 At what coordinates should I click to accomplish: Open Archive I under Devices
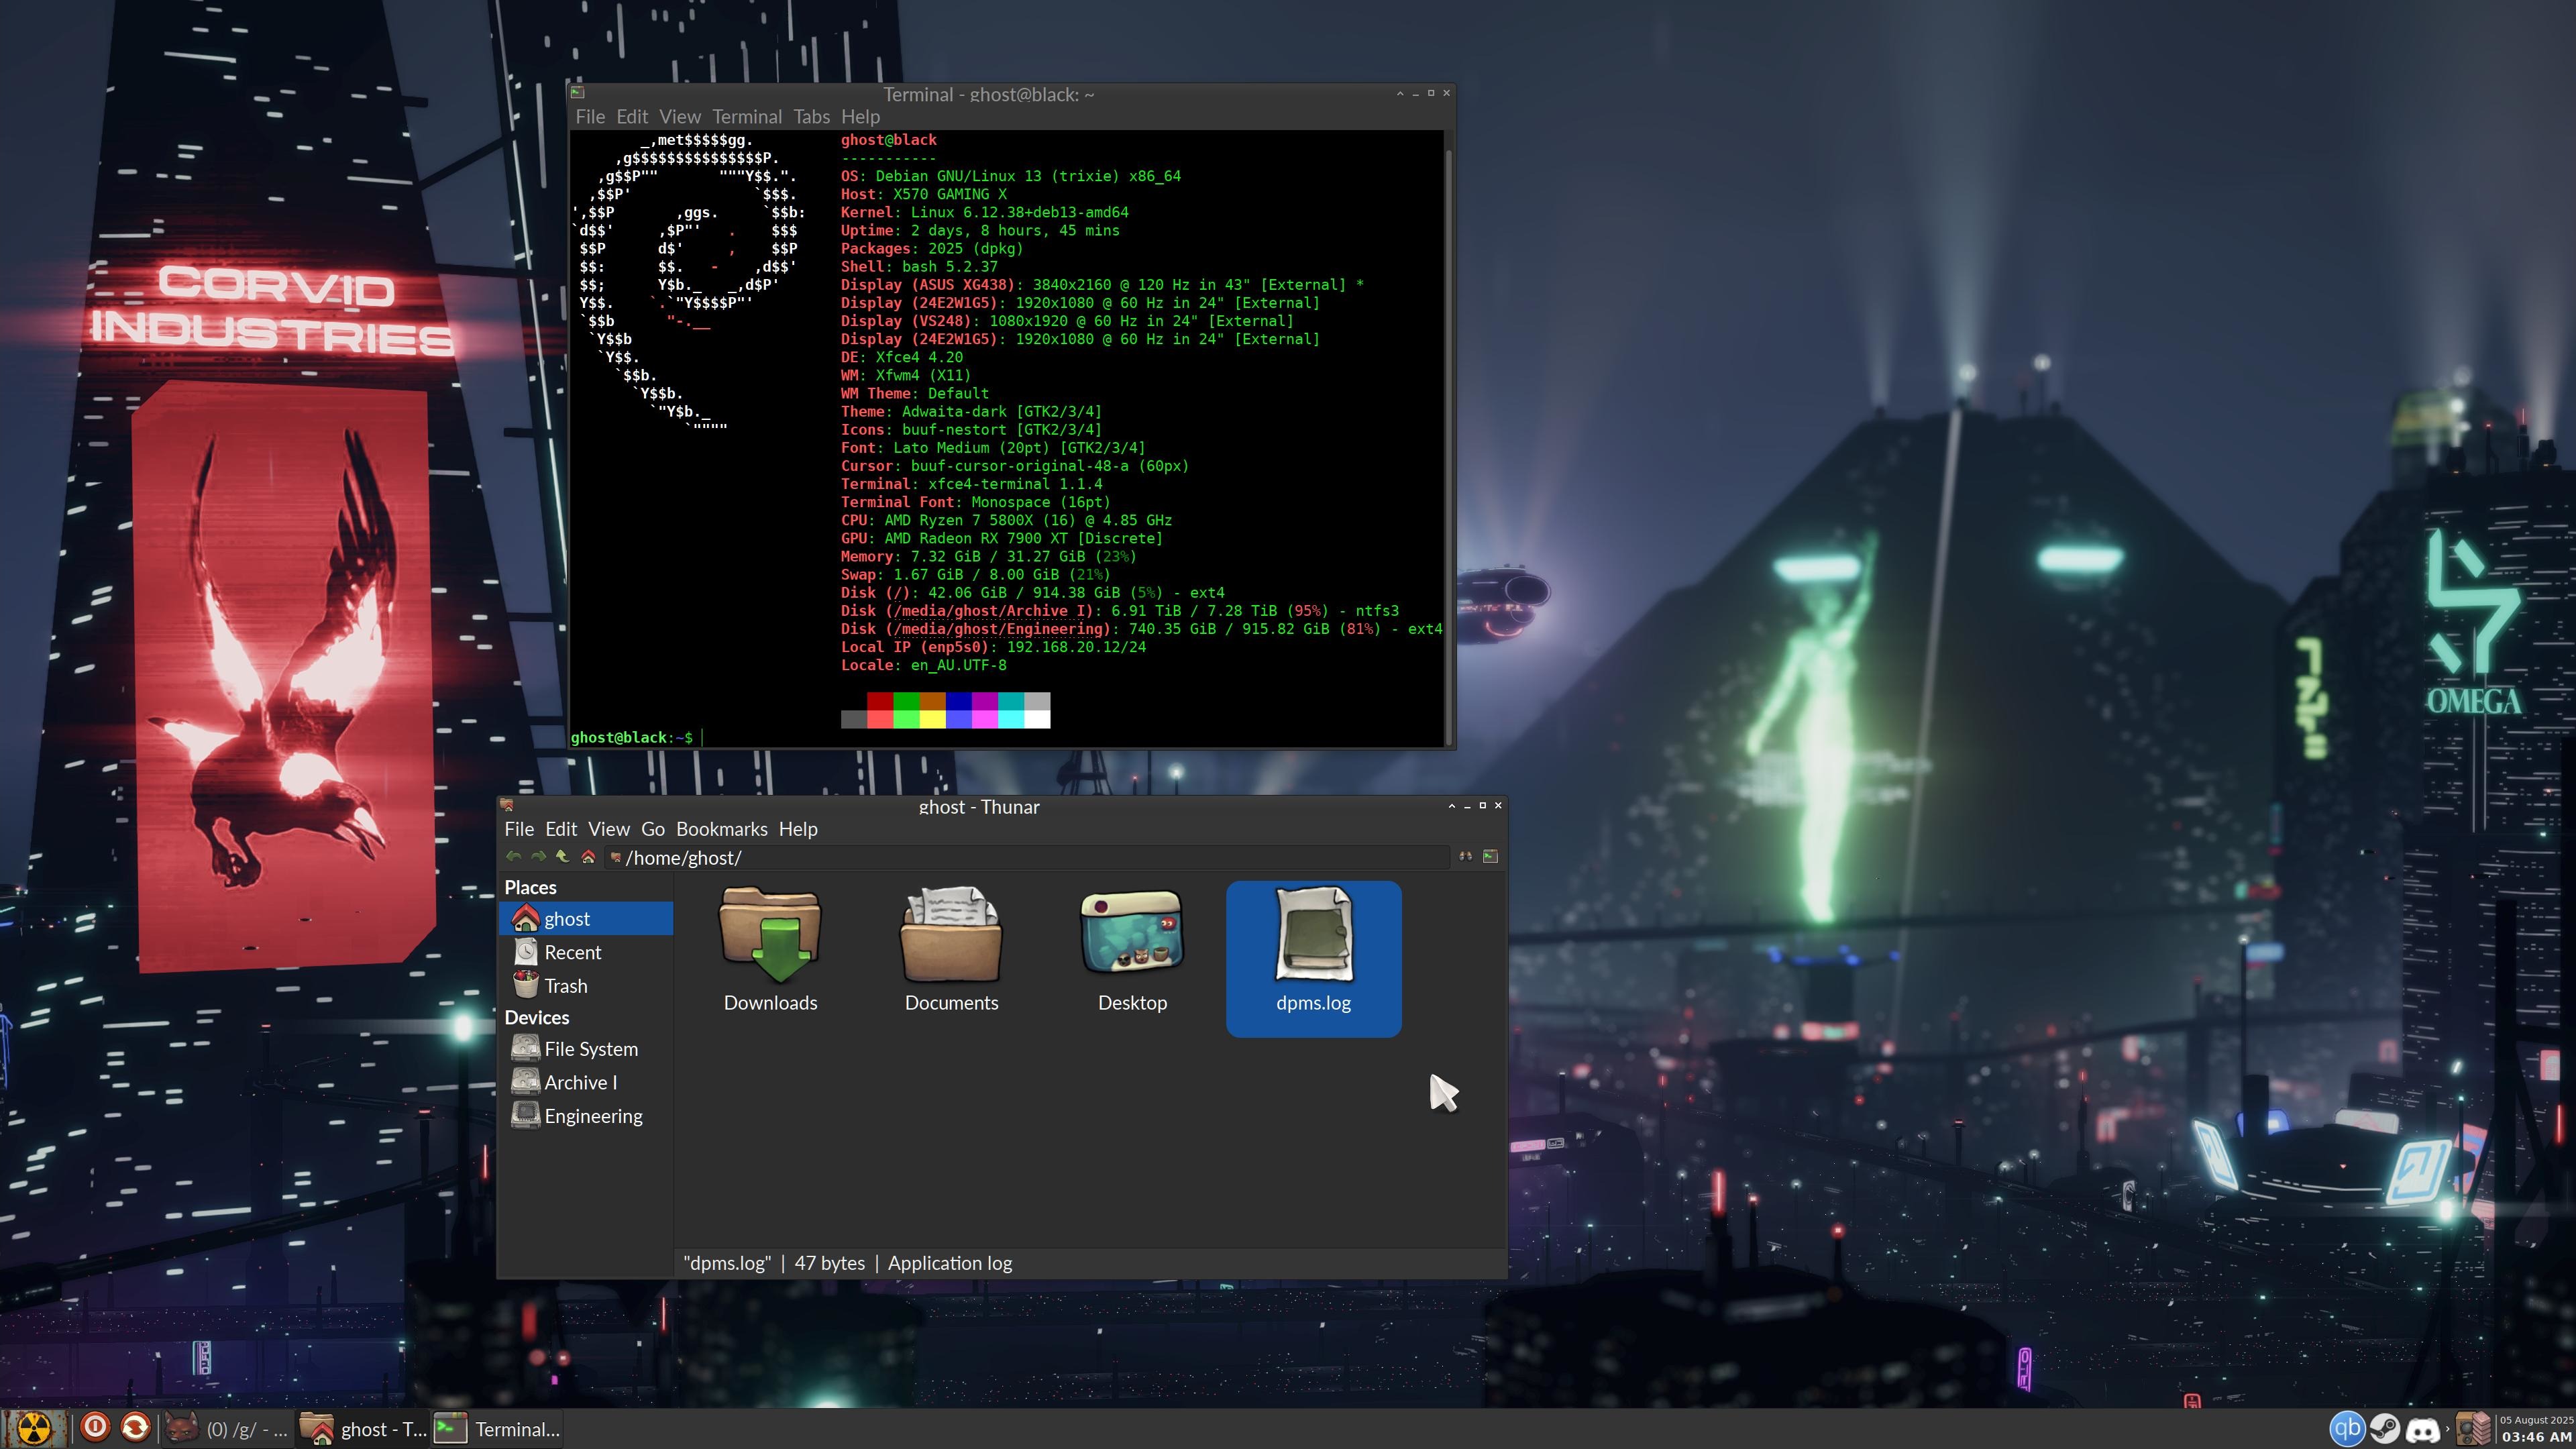tap(586, 1082)
